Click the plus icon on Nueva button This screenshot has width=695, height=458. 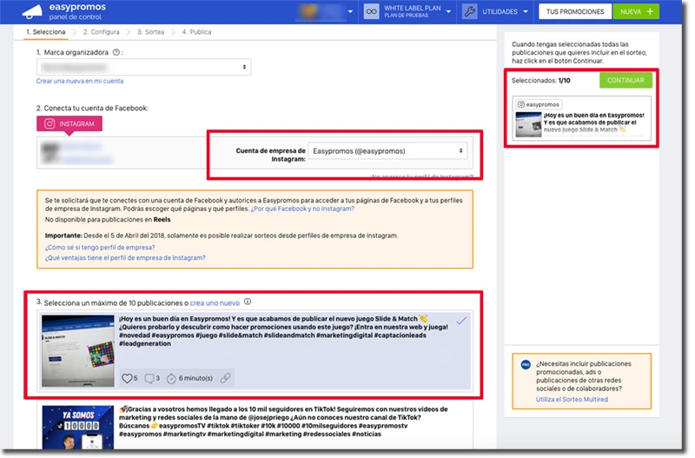650,11
